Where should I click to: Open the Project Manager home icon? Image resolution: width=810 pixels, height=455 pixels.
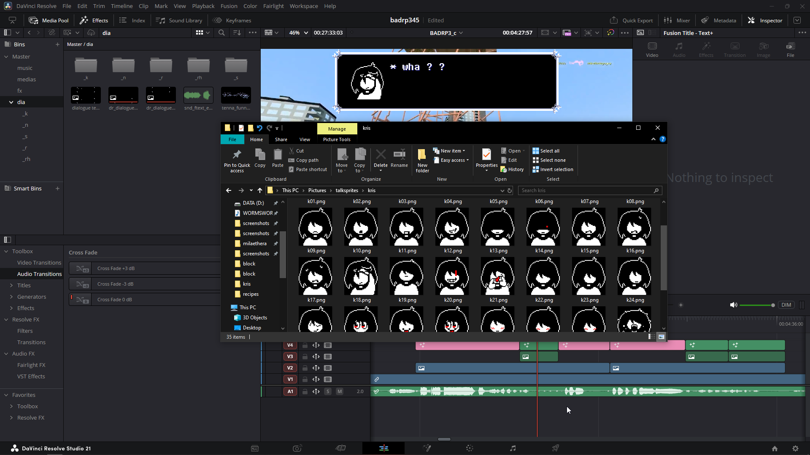point(775,449)
